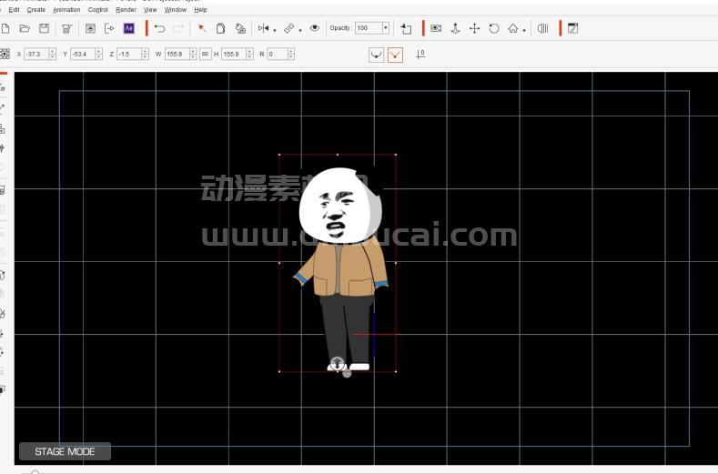The image size is (718, 474).
Task: Click the paint bucket layer icon
Action: (x=240, y=28)
